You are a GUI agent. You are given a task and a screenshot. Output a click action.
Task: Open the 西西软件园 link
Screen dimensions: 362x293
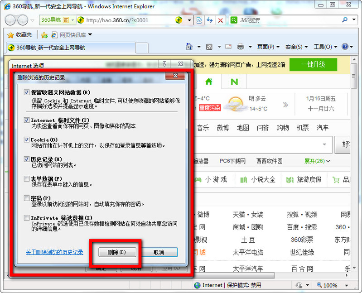tap(269, 161)
